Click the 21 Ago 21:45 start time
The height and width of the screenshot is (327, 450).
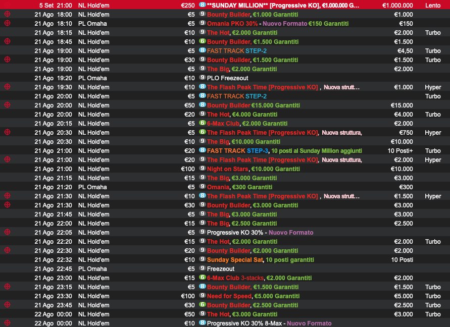point(53,214)
